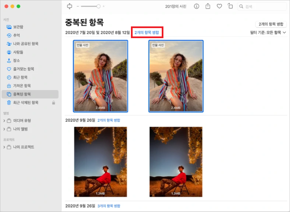Viewport: 290px width, 212px height.
Task: Click the Favorite heart icon in the toolbar
Action: coord(219,6)
